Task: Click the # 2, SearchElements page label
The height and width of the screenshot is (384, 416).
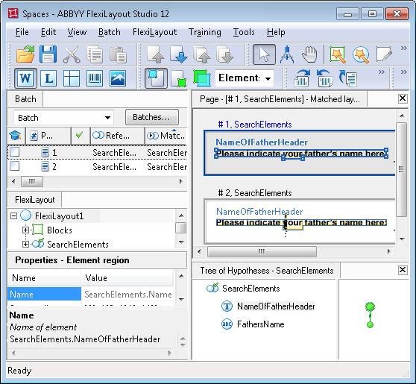Action: pyautogui.click(x=255, y=193)
